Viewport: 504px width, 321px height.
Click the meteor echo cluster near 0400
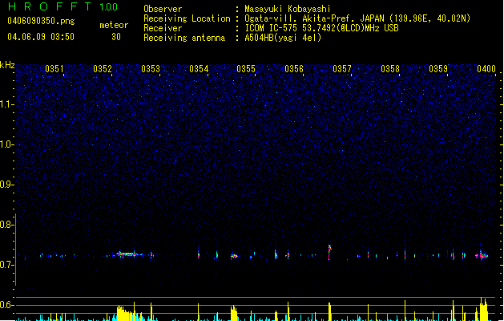(x=482, y=256)
